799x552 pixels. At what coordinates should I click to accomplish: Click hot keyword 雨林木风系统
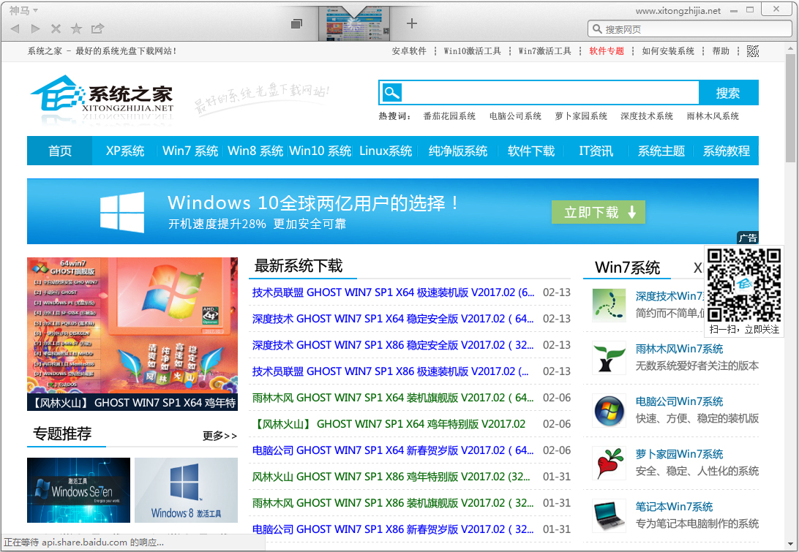pyautogui.click(x=713, y=116)
